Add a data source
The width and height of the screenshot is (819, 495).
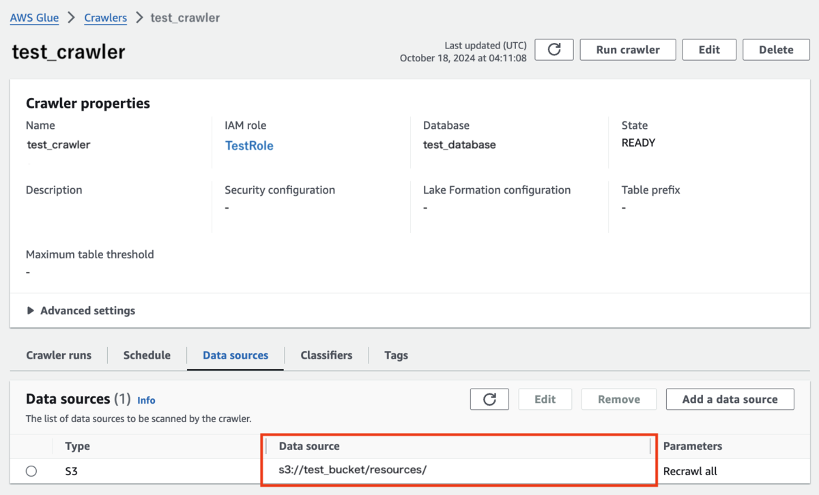[x=730, y=399]
